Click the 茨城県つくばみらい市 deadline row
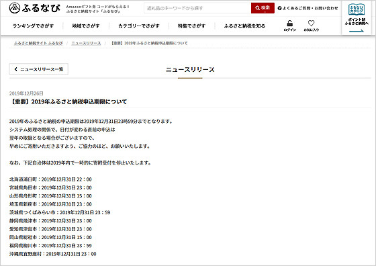376x266 pixels. (x=60, y=212)
